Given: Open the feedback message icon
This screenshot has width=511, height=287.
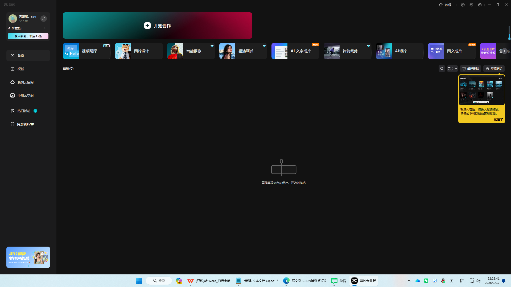Looking at the screenshot, I should pyautogui.click(x=471, y=5).
